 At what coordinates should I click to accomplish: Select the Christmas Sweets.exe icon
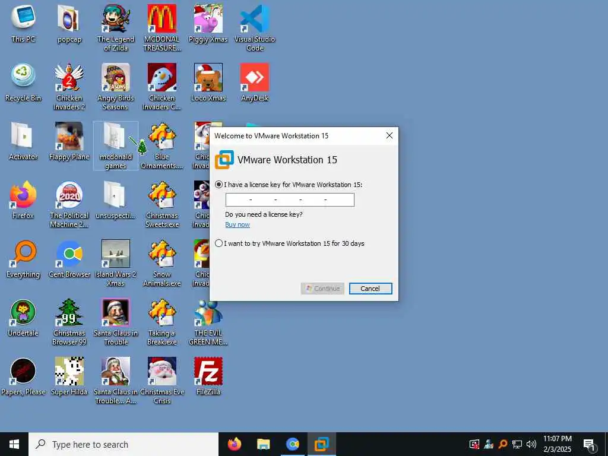[162, 204]
